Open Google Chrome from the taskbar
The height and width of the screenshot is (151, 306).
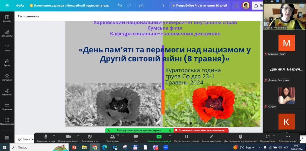tap(95, 147)
